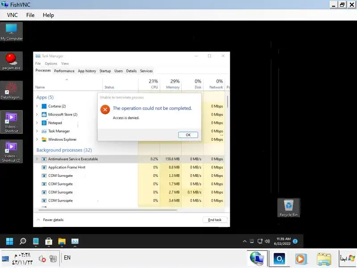Switch to the Startup tab
The height and width of the screenshot is (268, 357).
105,71
